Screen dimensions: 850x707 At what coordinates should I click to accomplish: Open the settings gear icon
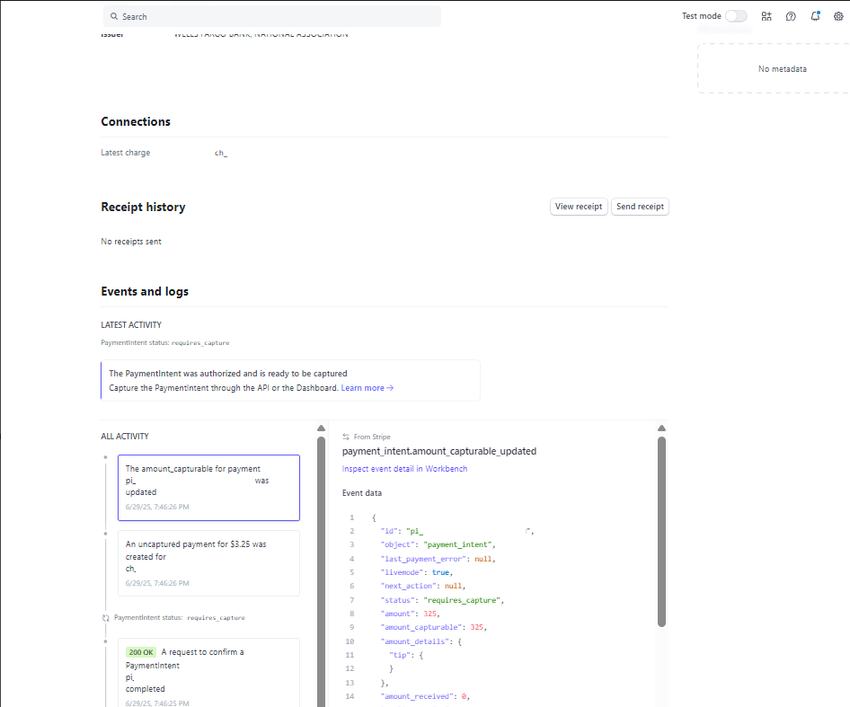click(839, 16)
